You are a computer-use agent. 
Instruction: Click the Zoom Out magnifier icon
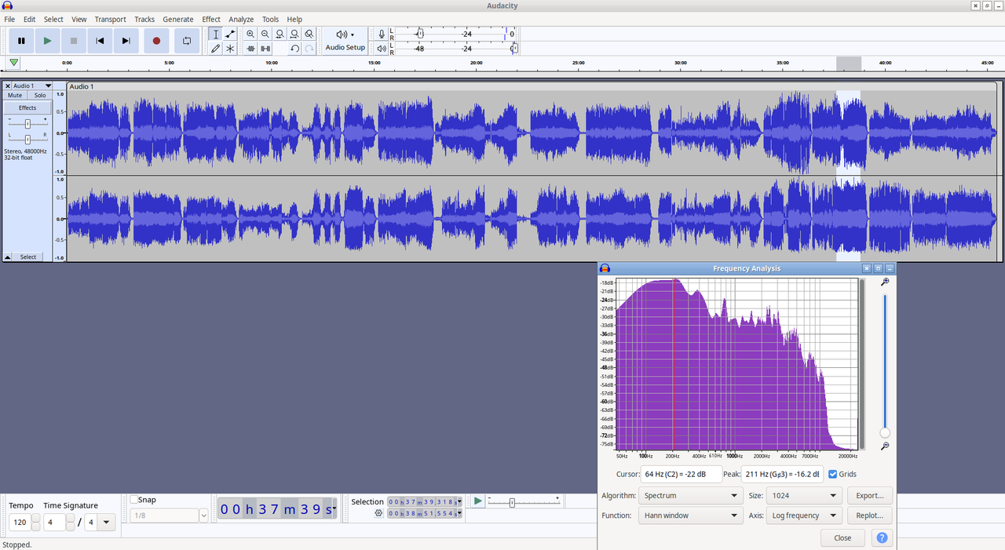click(x=265, y=34)
